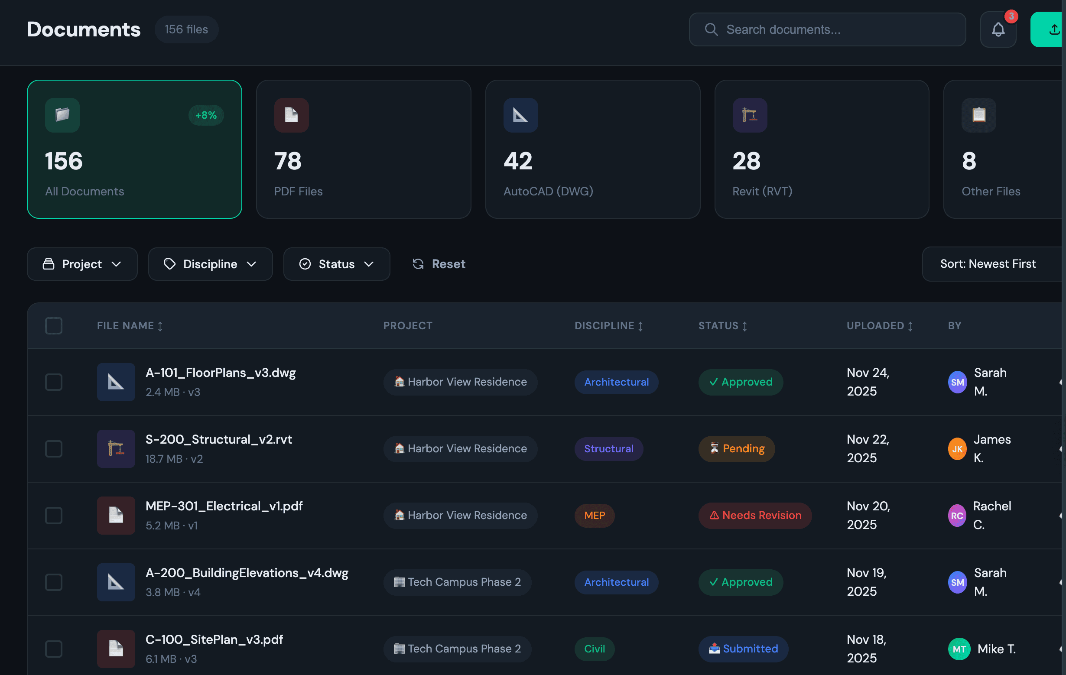Open the A-200_BuildingElevations_v4.dwg file link
The height and width of the screenshot is (675, 1066).
[247, 573]
